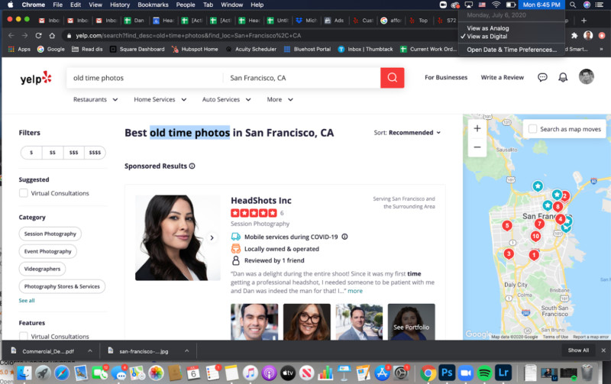Screen dimensions: 611x384
Task: Open the HeadShots Inc listing link
Action: pyautogui.click(x=260, y=201)
